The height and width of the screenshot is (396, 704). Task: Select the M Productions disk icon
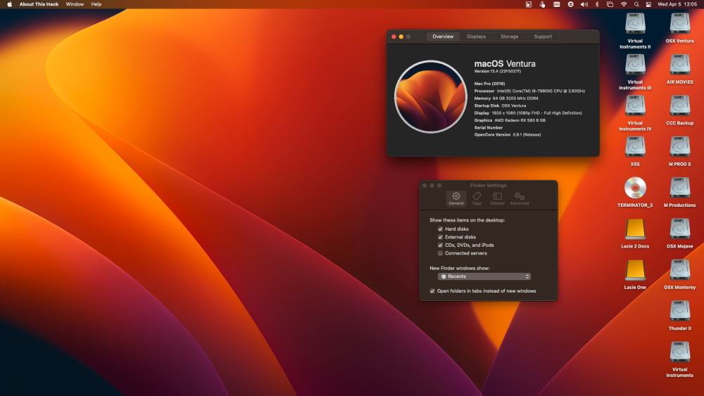click(680, 188)
